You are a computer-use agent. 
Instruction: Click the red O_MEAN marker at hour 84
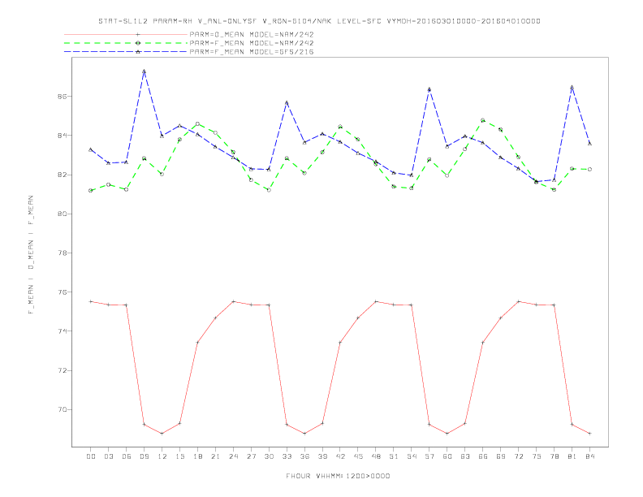(x=589, y=434)
